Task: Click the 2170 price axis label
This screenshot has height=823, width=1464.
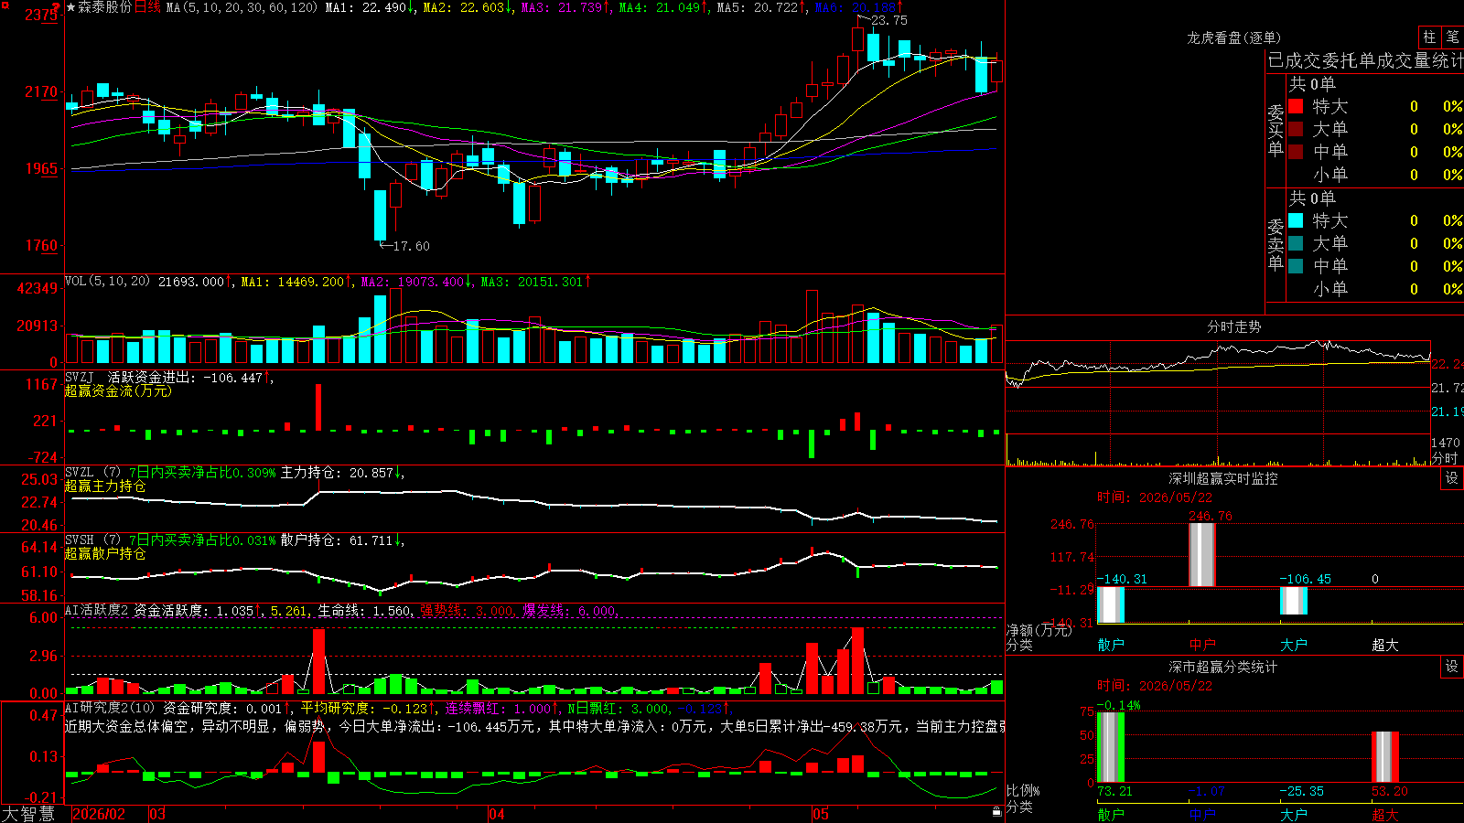Action: click(x=41, y=91)
